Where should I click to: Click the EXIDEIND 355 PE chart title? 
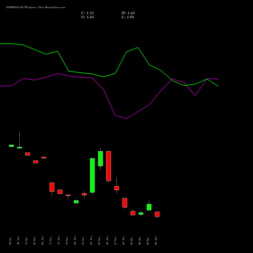tap(35, 8)
